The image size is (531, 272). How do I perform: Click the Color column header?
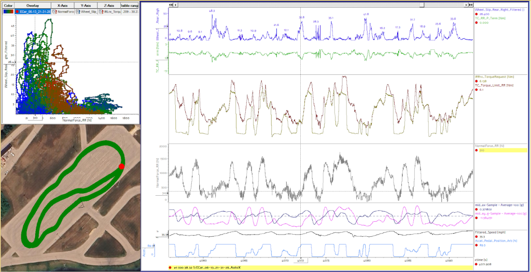8,5
